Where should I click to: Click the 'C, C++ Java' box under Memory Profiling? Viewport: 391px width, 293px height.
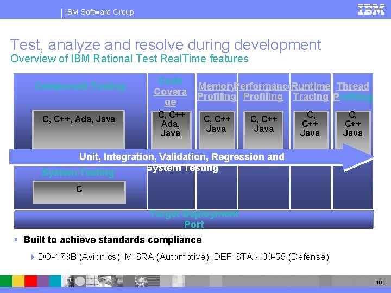point(217,130)
